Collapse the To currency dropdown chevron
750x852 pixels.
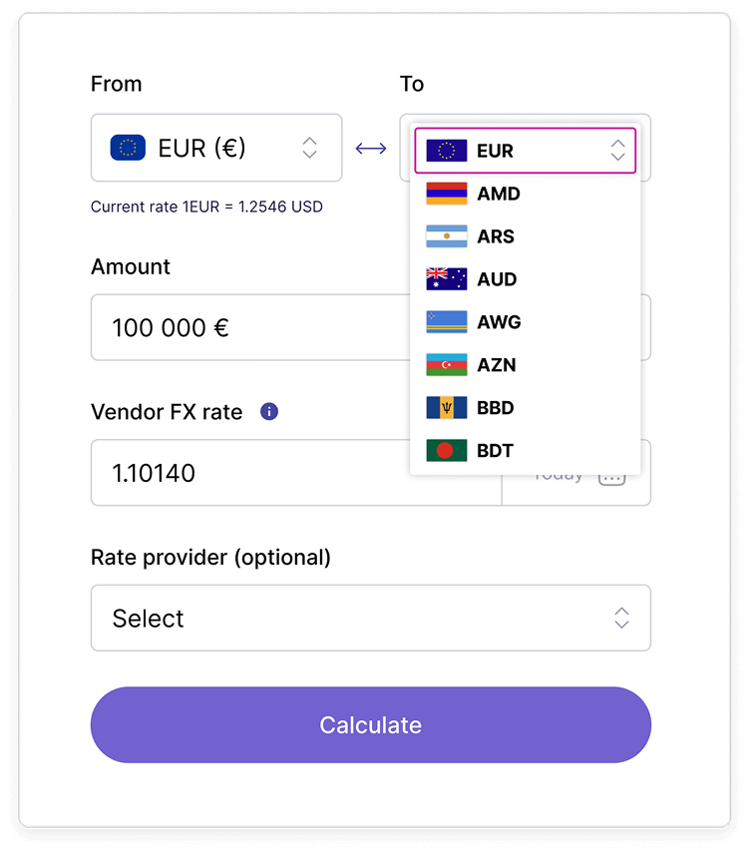point(617,150)
